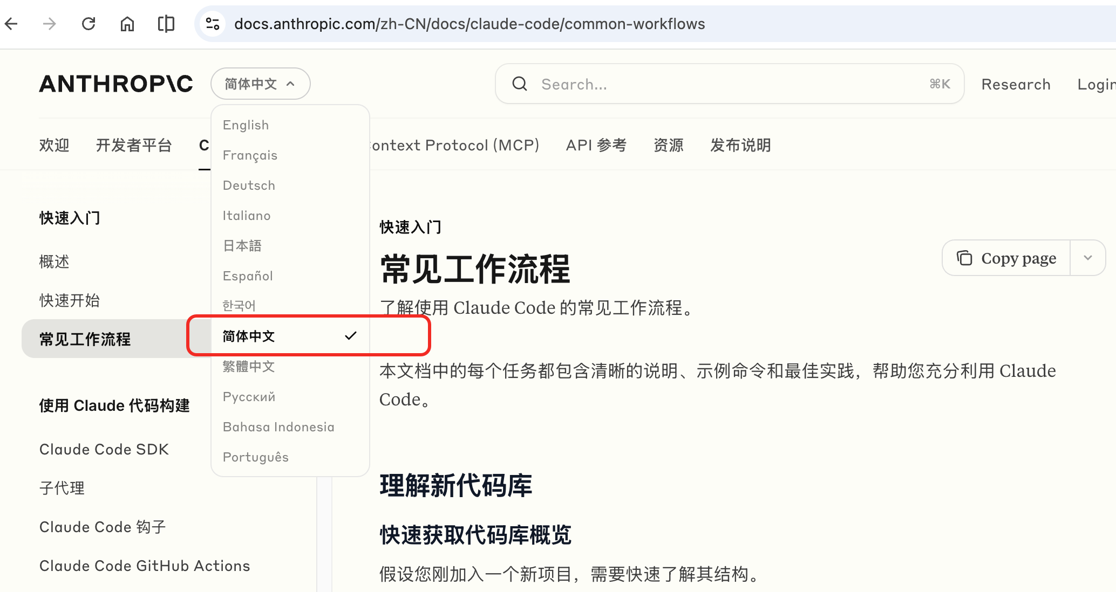1116x592 pixels.
Task: Expand the Copy page options chevron
Action: pos(1088,258)
